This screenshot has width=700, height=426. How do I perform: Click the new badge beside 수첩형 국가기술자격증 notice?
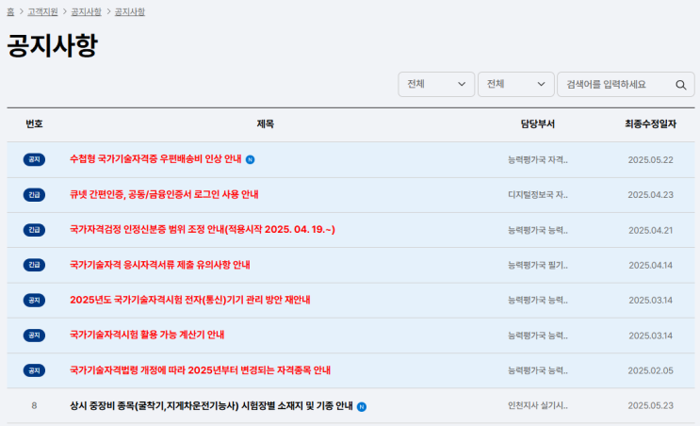click(250, 160)
